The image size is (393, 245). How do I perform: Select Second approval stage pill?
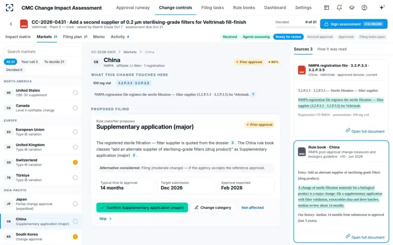coord(320,37)
